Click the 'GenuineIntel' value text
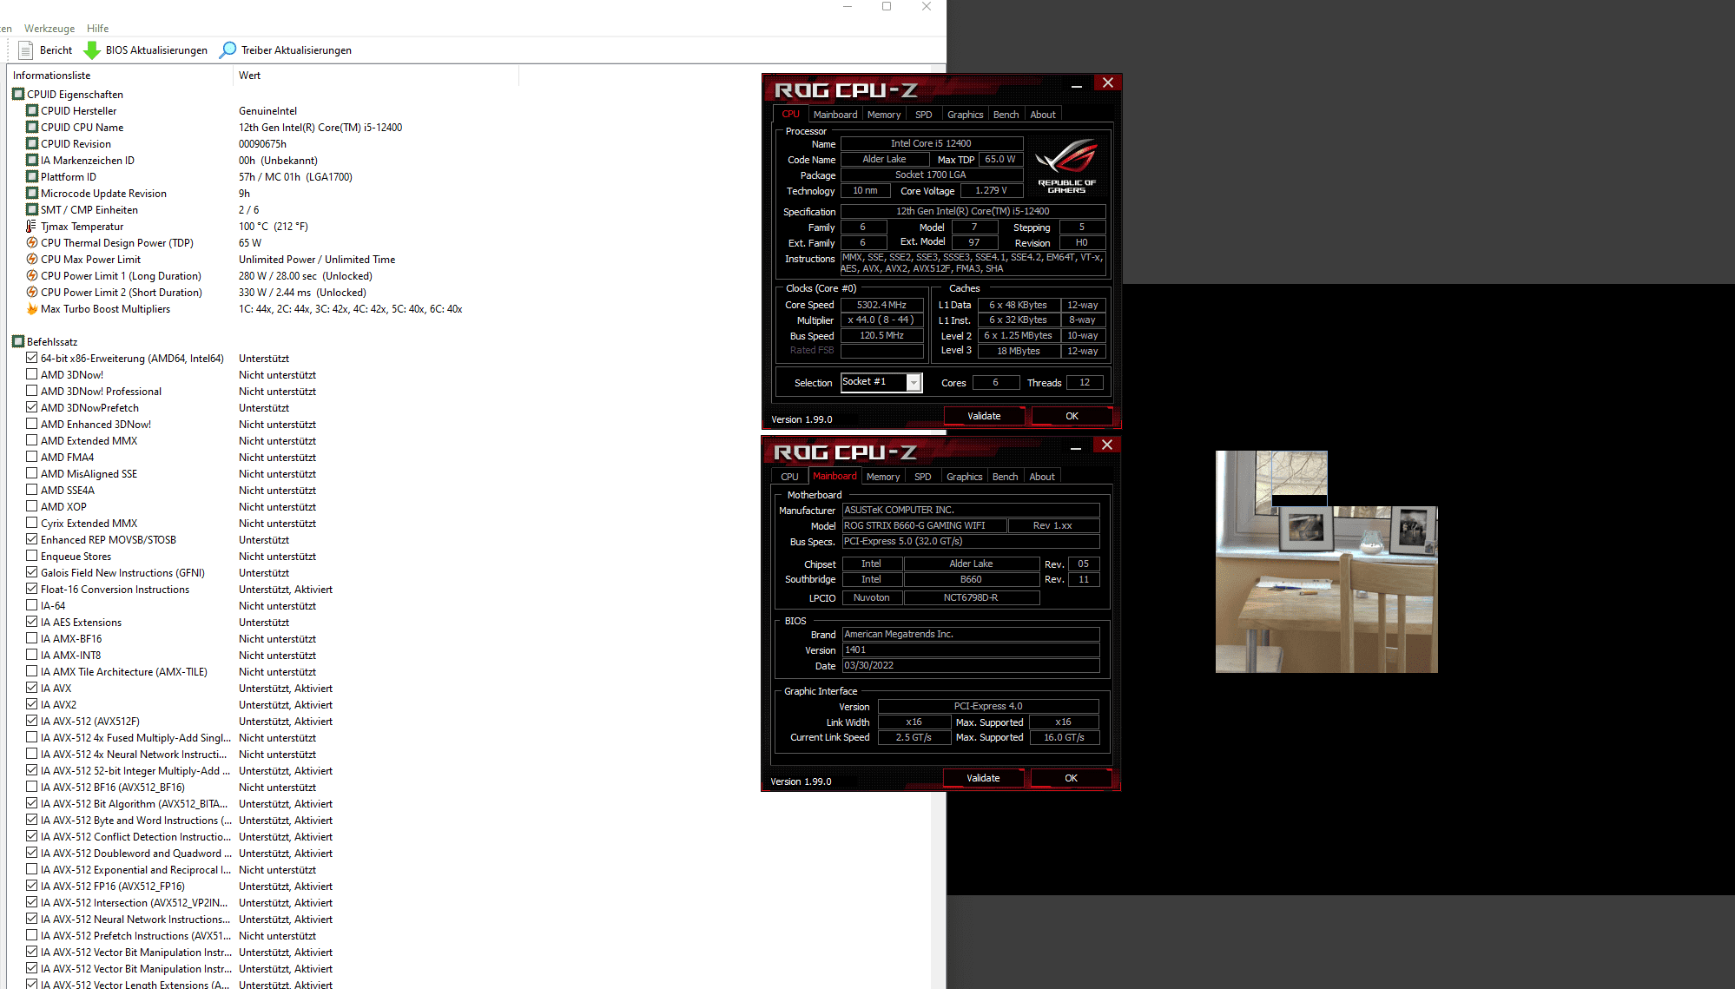Screen dimensions: 1735x989 pyautogui.click(x=267, y=111)
